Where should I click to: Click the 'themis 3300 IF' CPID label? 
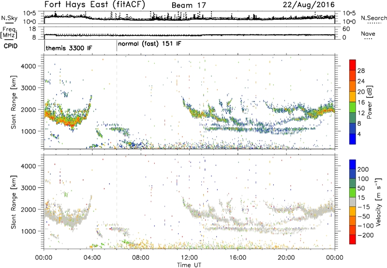coord(69,48)
